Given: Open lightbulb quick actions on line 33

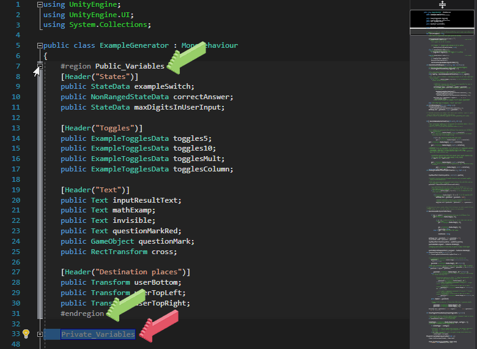Looking at the screenshot, I should pyautogui.click(x=26, y=334).
